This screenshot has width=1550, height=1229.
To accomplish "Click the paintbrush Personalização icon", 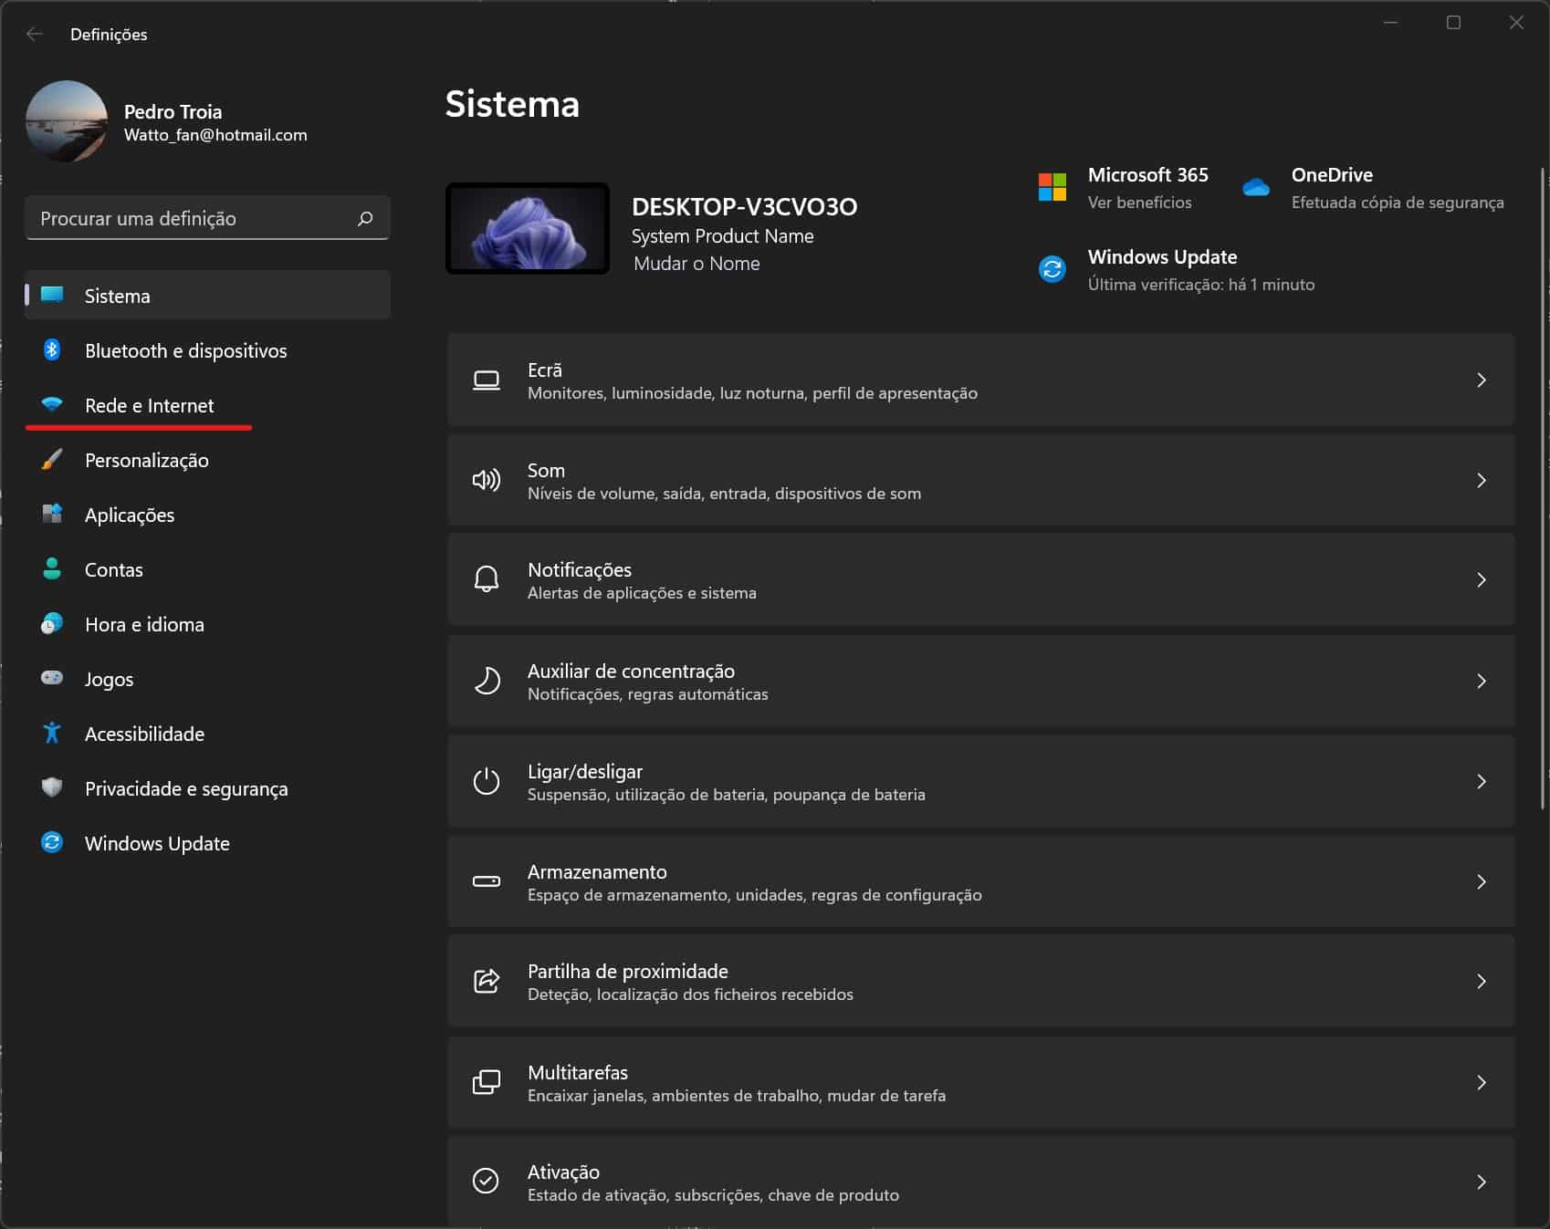I will pyautogui.click(x=52, y=459).
